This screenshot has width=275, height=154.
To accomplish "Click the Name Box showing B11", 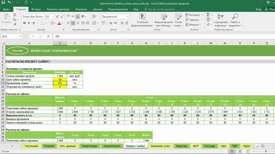I will pos(12,36).
